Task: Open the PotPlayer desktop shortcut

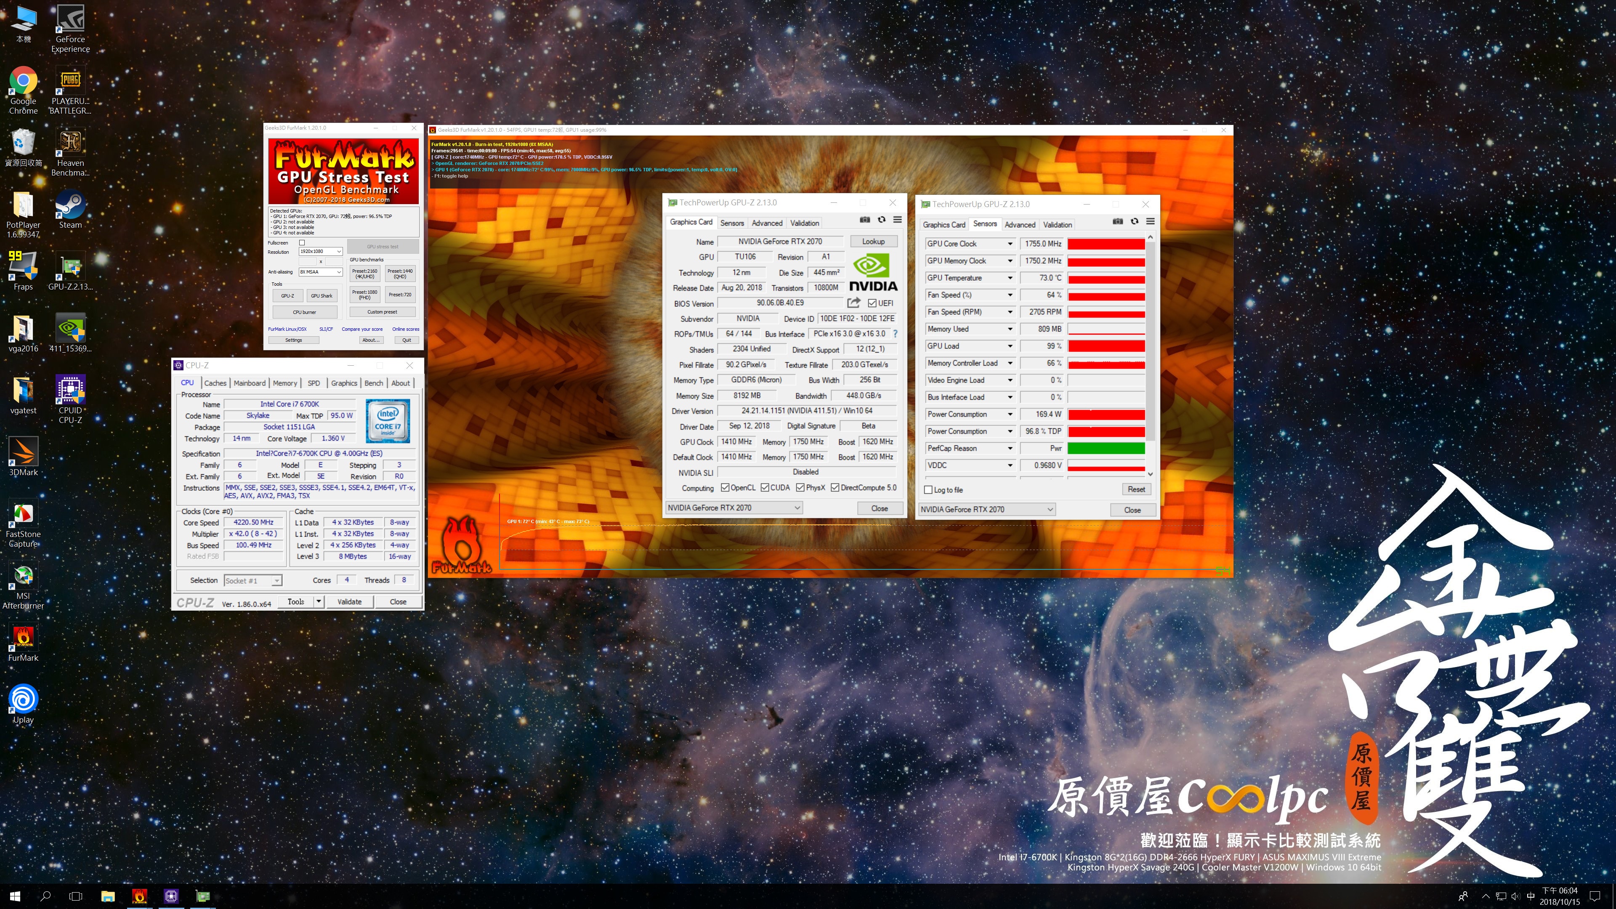Action: pos(23,215)
